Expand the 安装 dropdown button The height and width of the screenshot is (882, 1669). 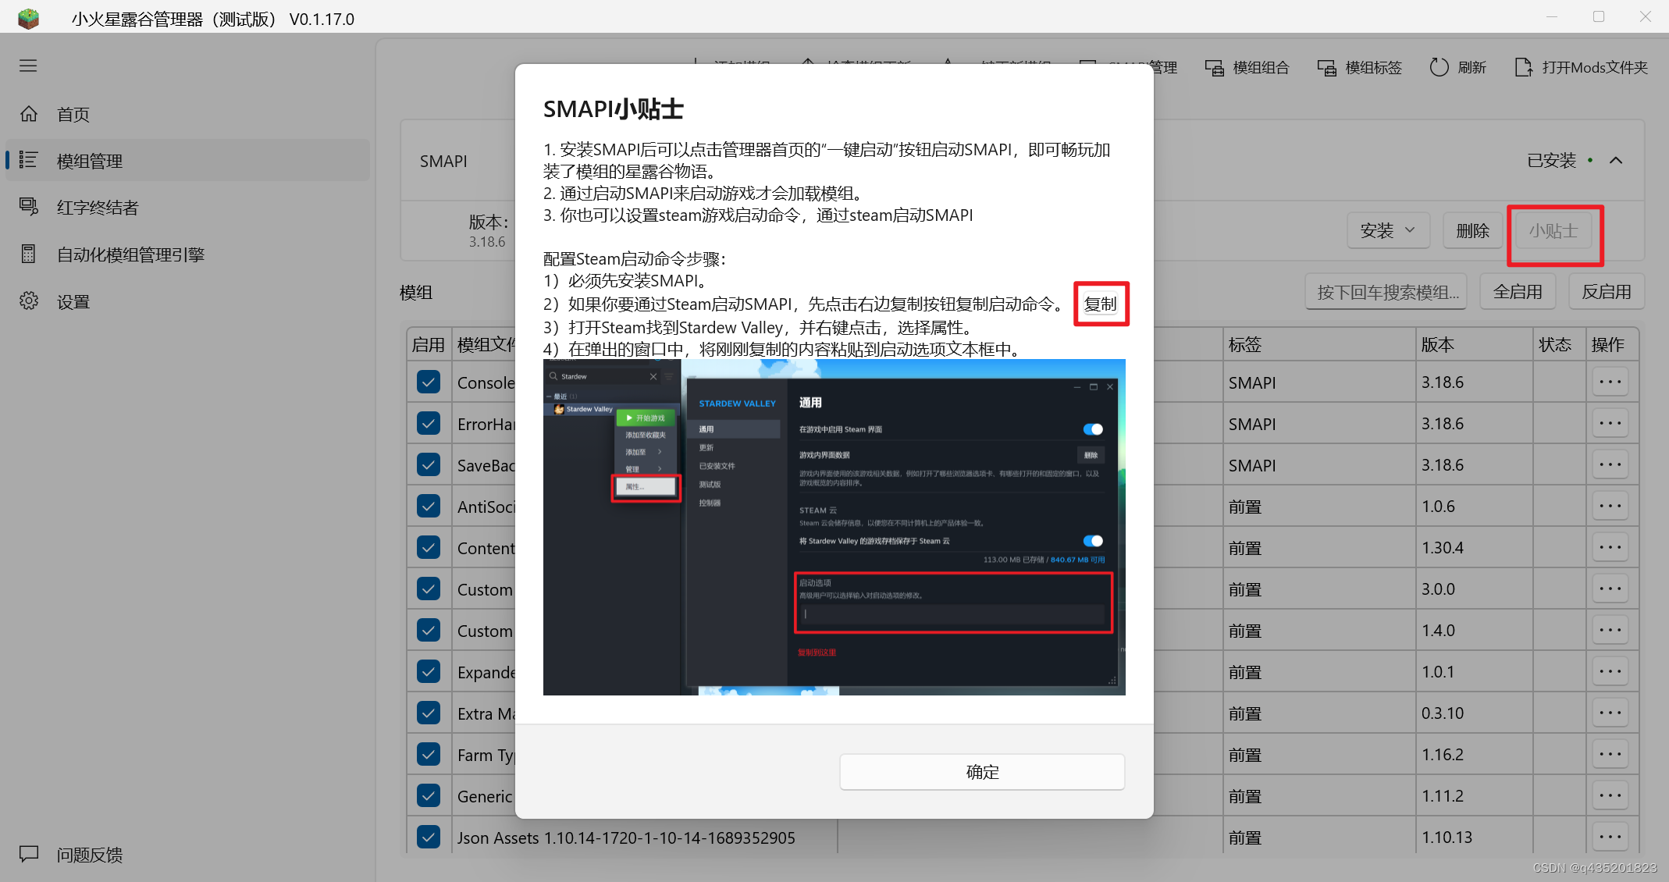click(x=1388, y=230)
